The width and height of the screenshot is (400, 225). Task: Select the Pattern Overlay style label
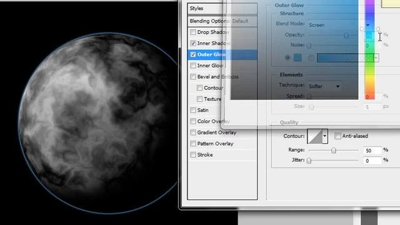(215, 144)
